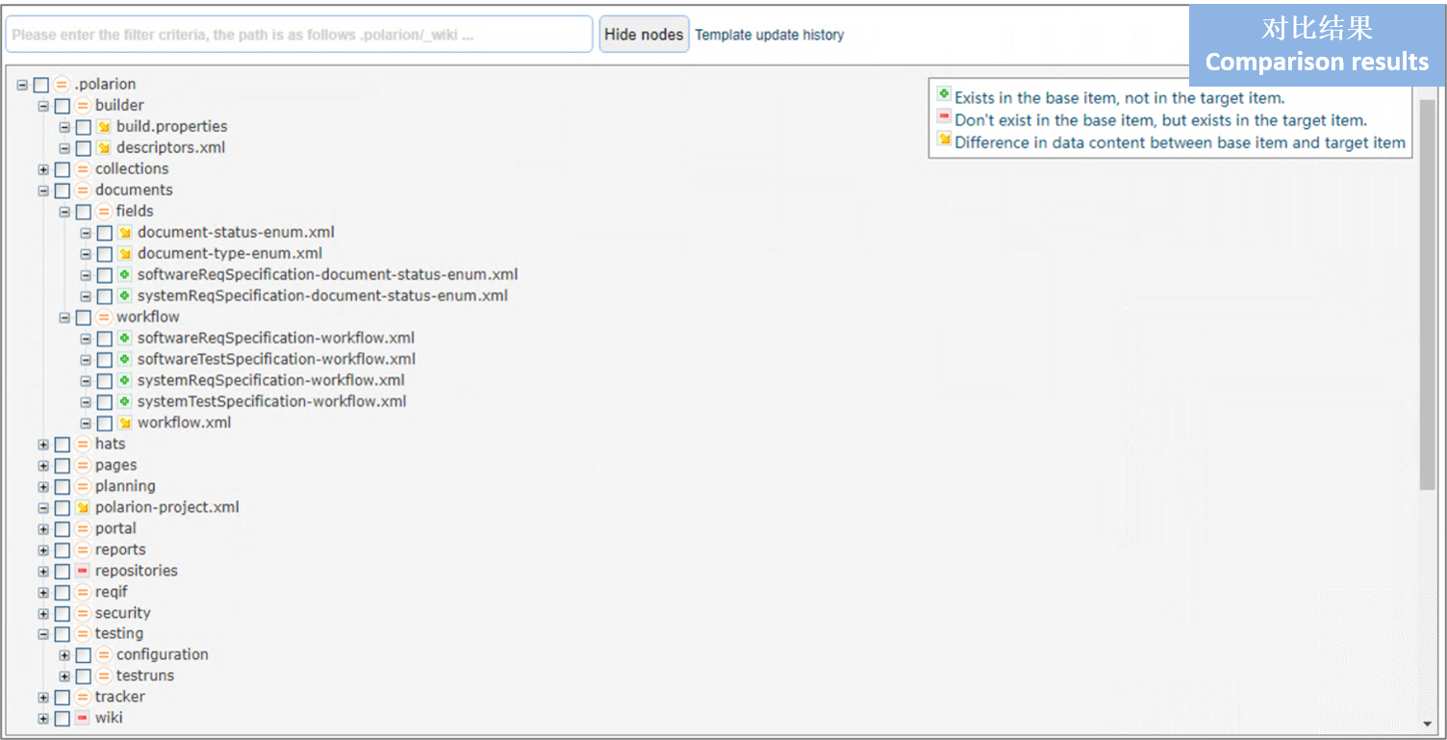This screenshot has width=1447, height=740.
Task: Tick the checkbox for document-type-enum.xml
Action: tap(105, 254)
